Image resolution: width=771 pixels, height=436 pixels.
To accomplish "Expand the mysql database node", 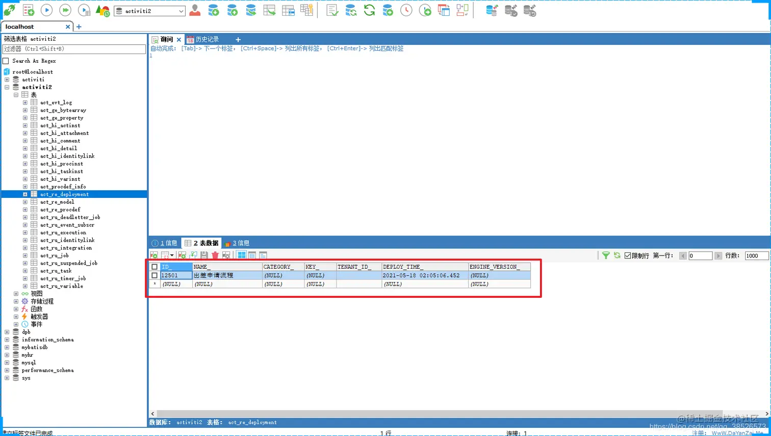I will pyautogui.click(x=7, y=363).
